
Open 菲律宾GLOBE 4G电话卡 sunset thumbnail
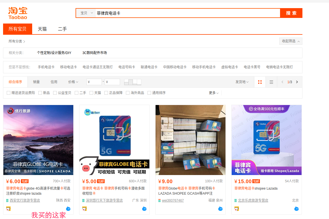coord(38,140)
